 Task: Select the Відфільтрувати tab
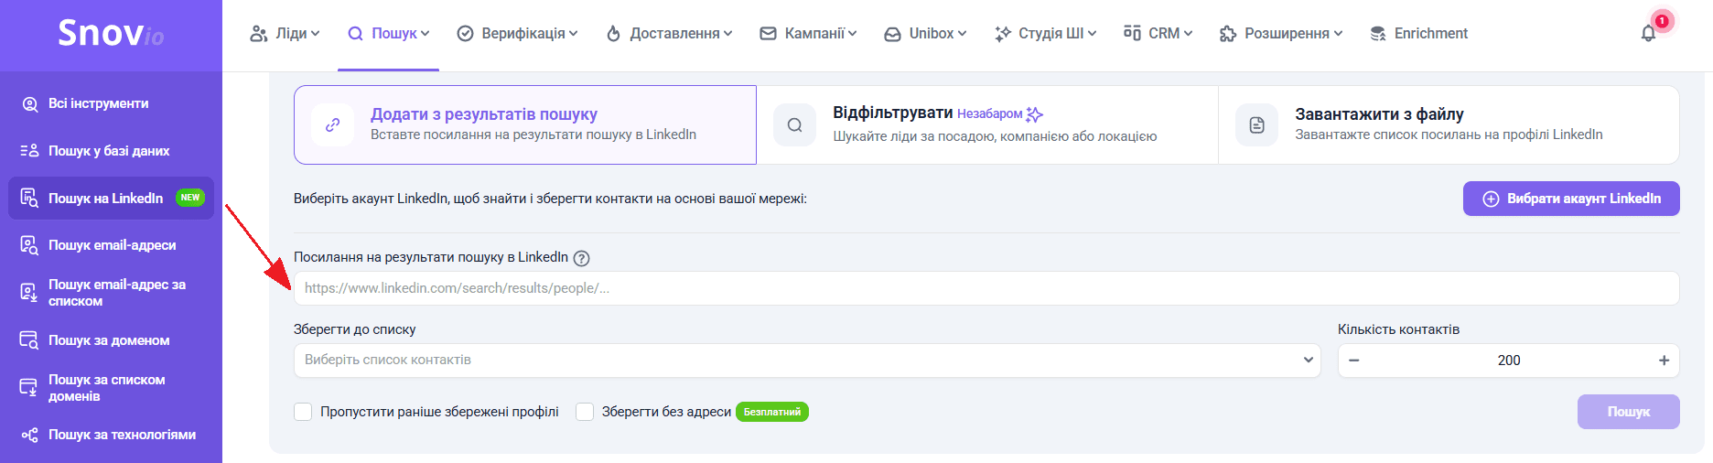pos(987,125)
